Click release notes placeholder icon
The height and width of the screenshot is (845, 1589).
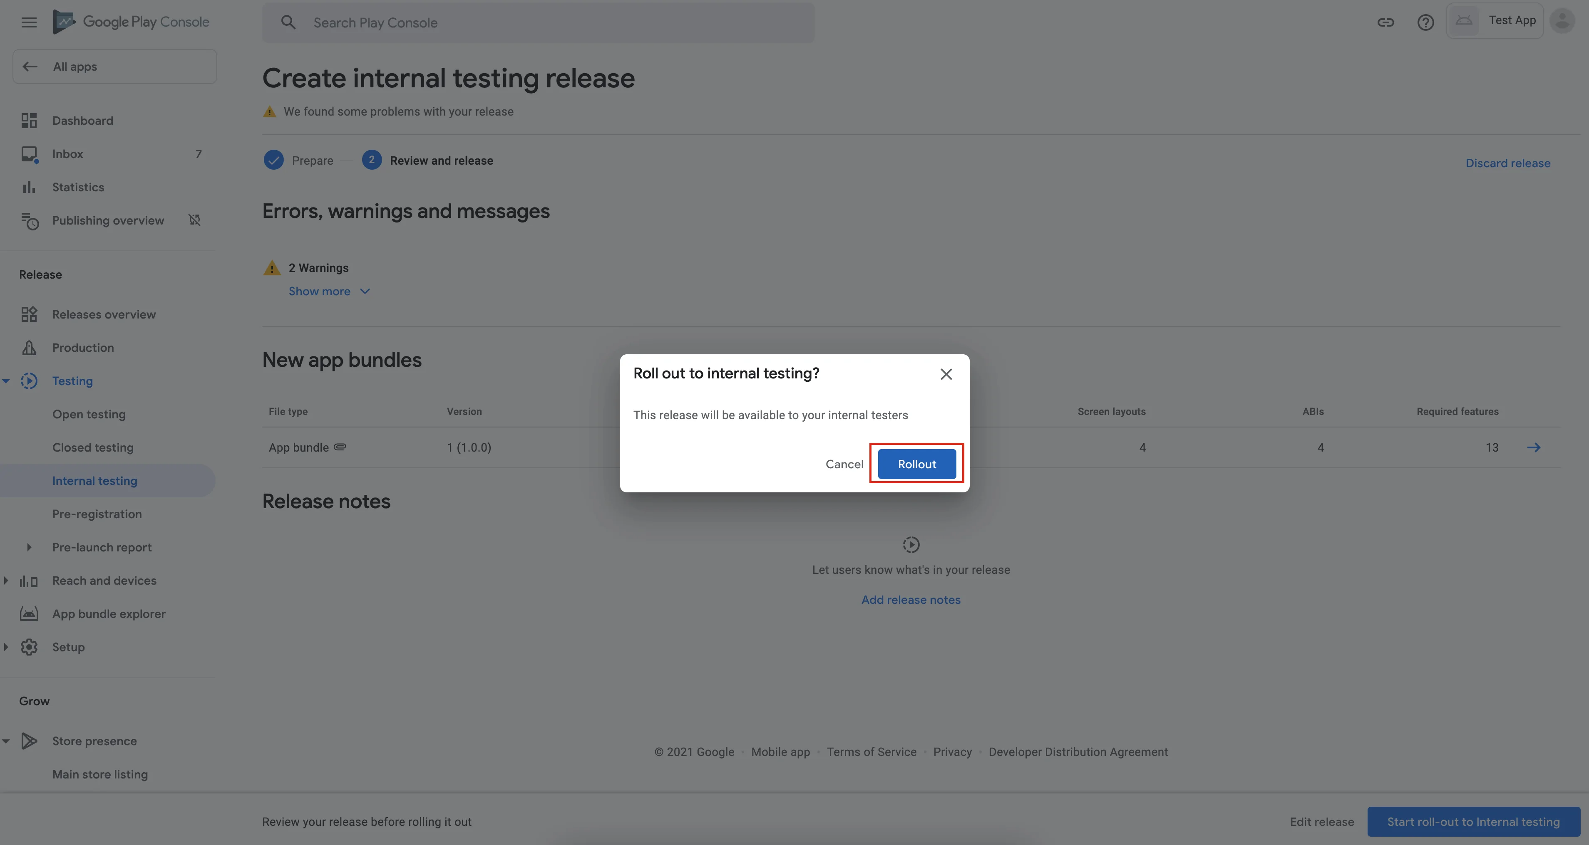pyautogui.click(x=911, y=545)
